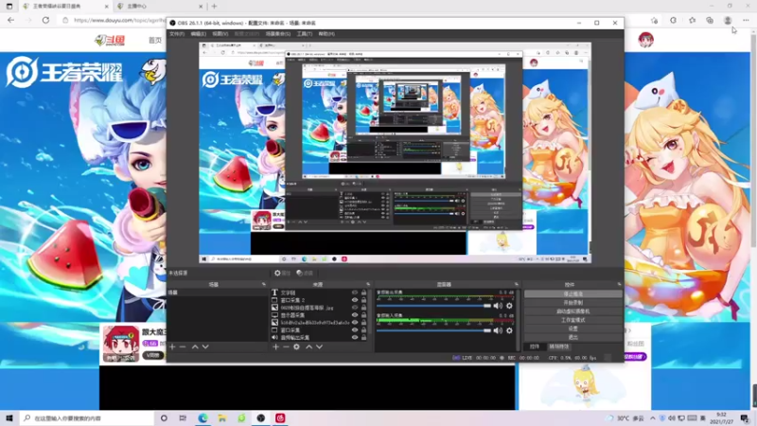757x426 pixels.
Task: Open Task View in taskbar
Action: coord(183,418)
